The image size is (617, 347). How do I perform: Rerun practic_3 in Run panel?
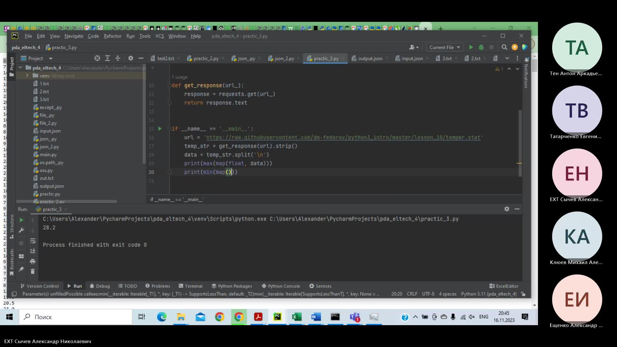pos(21,220)
